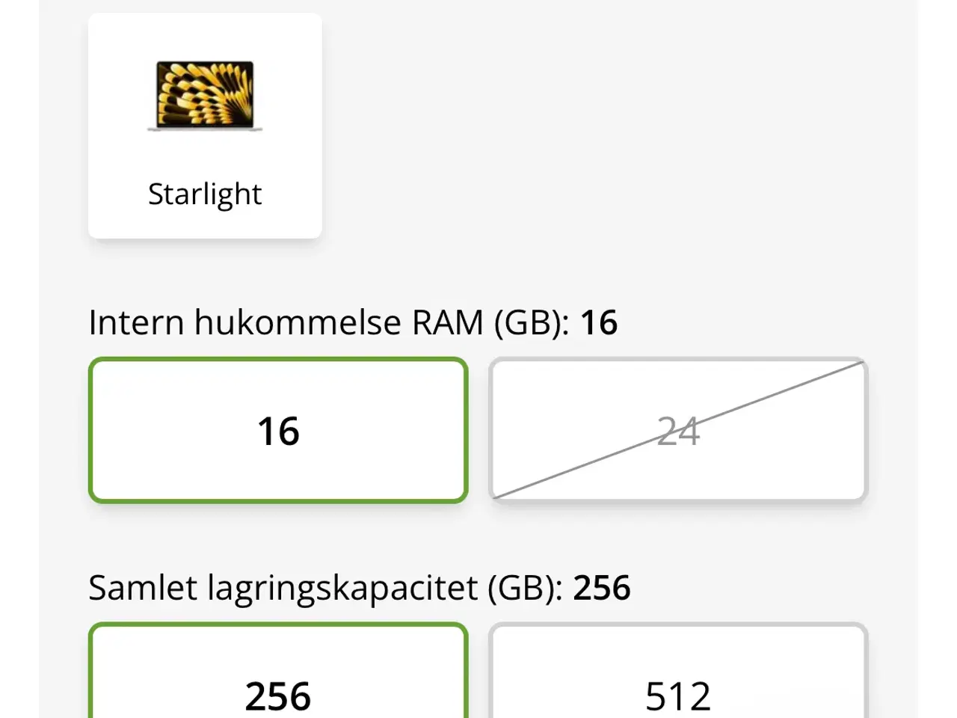Click the bold 16 value in the RAM heading
Viewport: 957px width, 718px height.
[x=599, y=323]
